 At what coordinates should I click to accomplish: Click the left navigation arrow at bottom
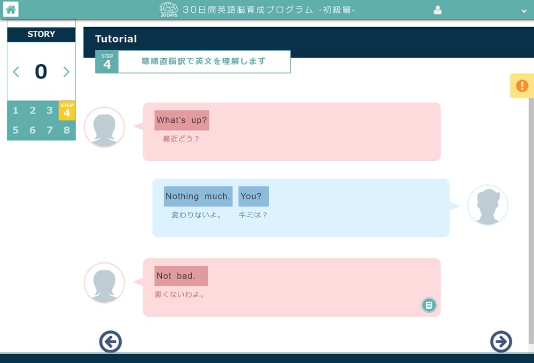point(111,342)
